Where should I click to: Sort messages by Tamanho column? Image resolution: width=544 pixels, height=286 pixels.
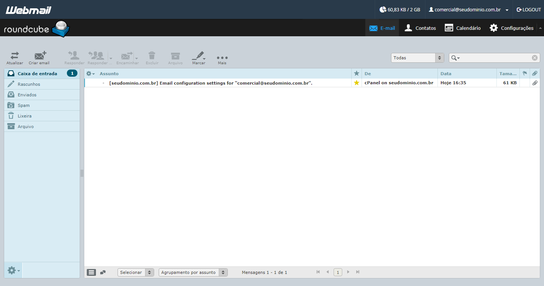coord(508,74)
